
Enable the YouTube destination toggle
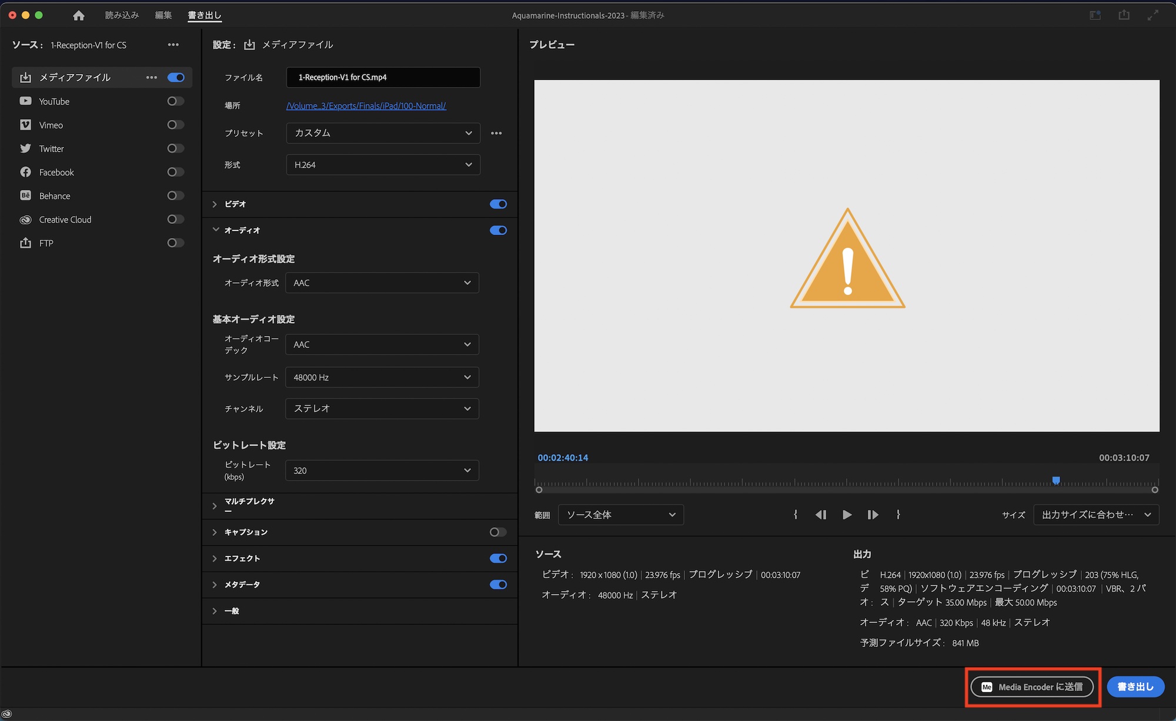click(175, 101)
